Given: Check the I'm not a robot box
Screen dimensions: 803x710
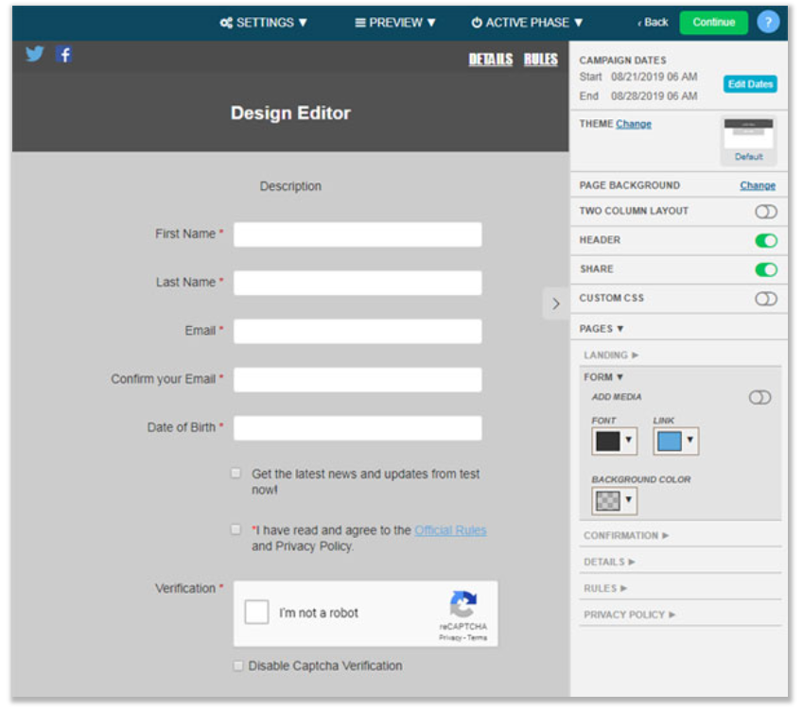Looking at the screenshot, I should click(x=256, y=613).
